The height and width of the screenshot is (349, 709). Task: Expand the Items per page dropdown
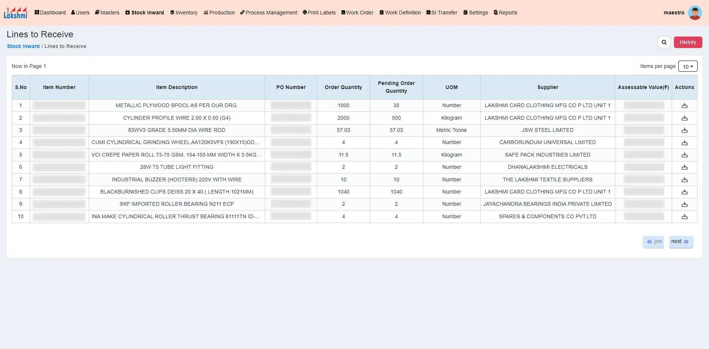click(688, 66)
